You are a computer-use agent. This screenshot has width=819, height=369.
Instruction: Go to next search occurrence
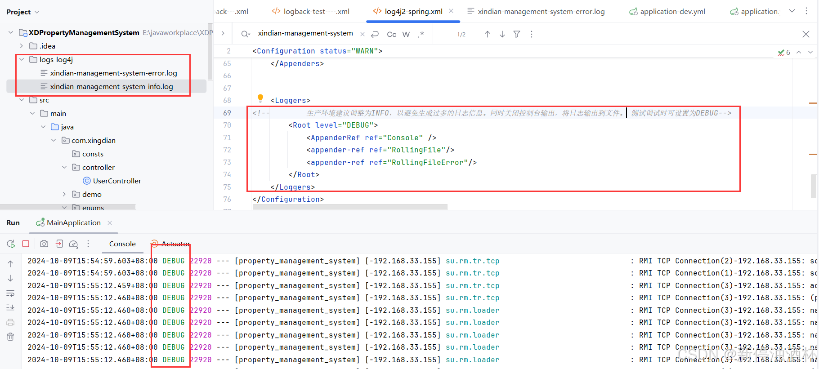point(502,34)
